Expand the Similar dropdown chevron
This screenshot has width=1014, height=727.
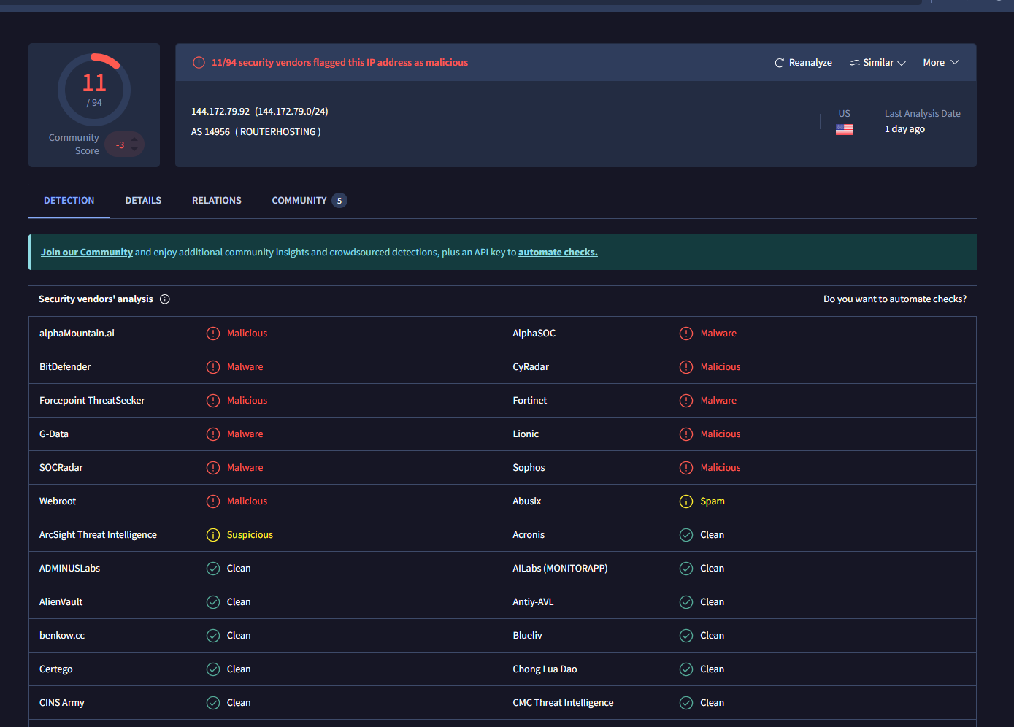point(902,64)
